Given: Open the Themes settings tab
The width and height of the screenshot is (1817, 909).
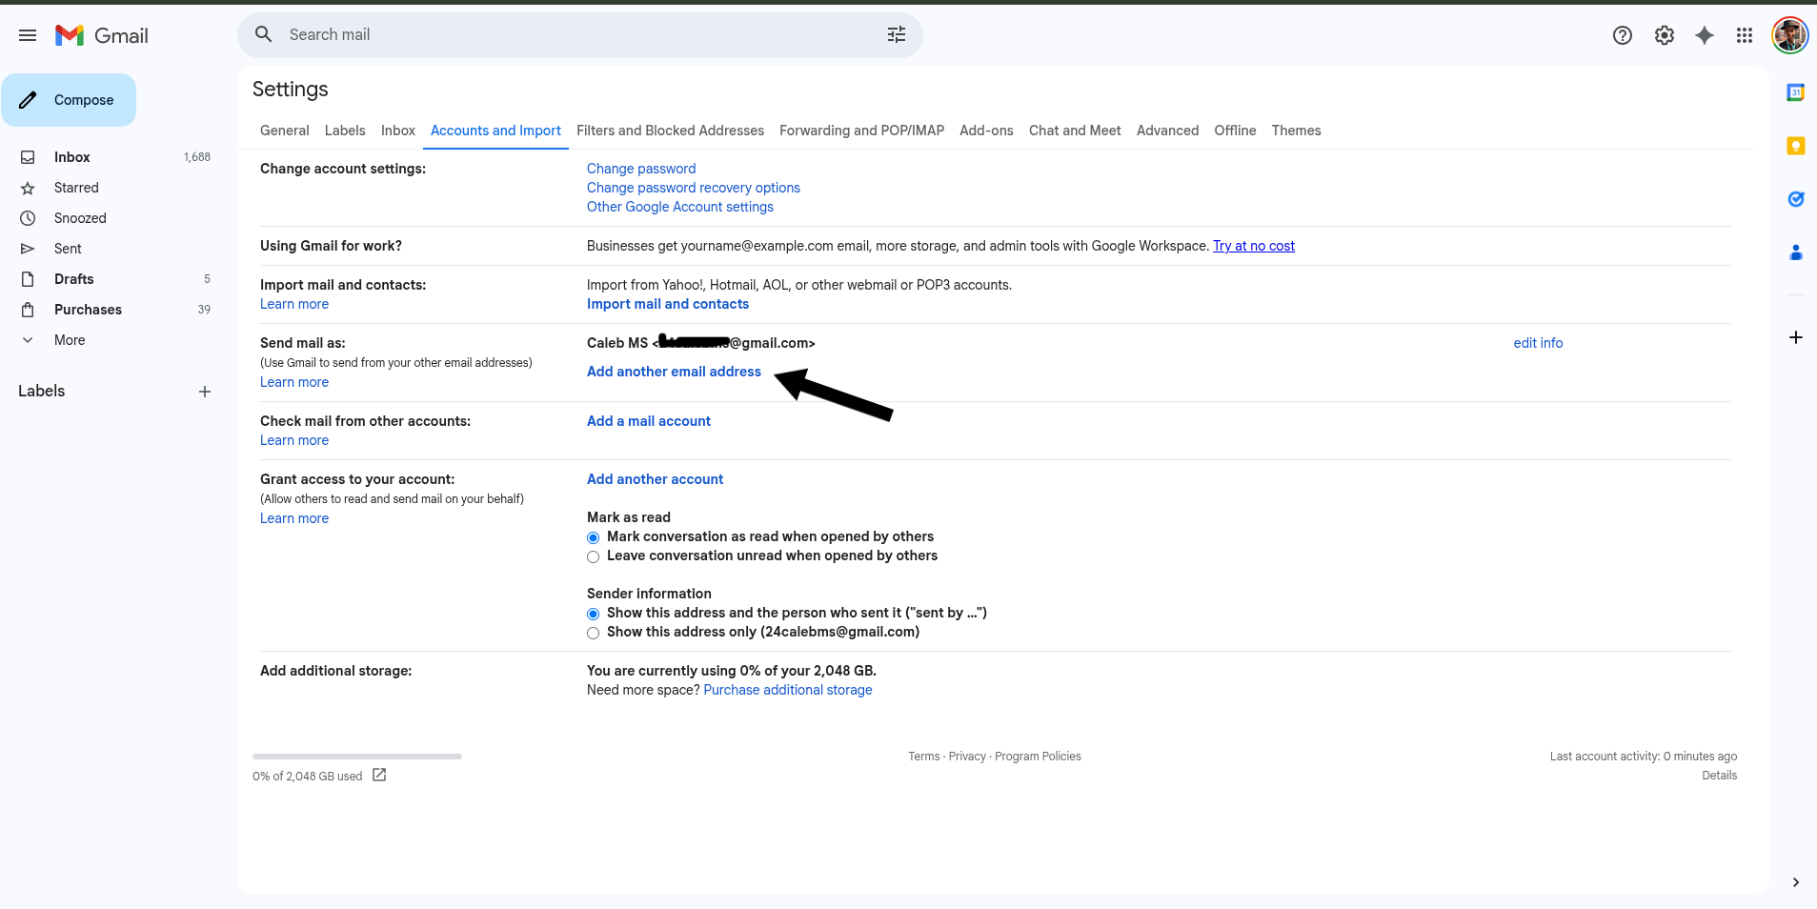Looking at the screenshot, I should coord(1296,131).
